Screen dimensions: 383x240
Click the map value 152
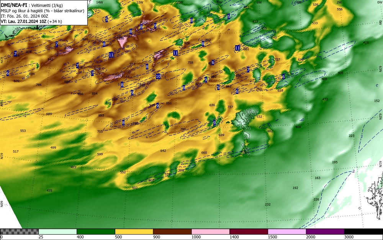tap(377, 101)
